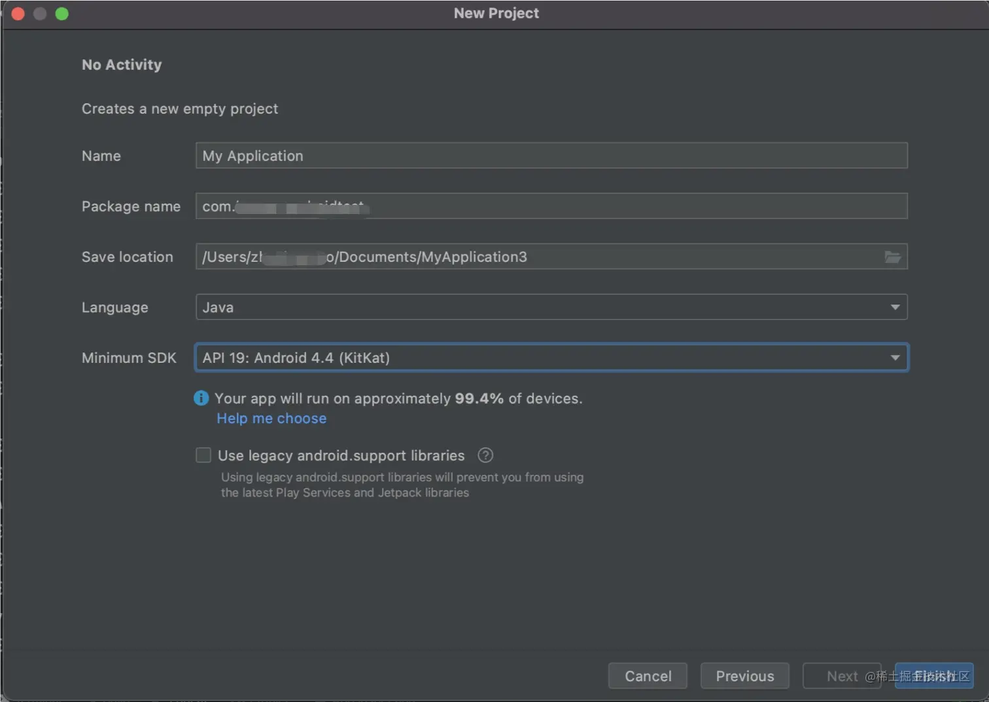Screen dimensions: 989x702
Task: Expand the Language dropdown arrow
Action: [895, 307]
